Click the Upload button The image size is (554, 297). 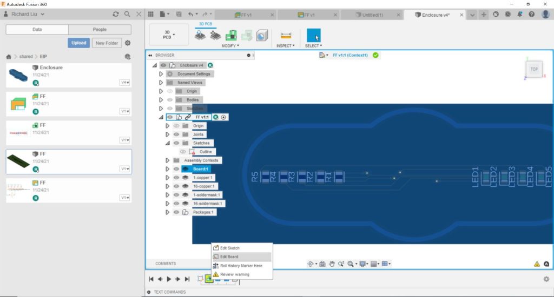coord(79,43)
